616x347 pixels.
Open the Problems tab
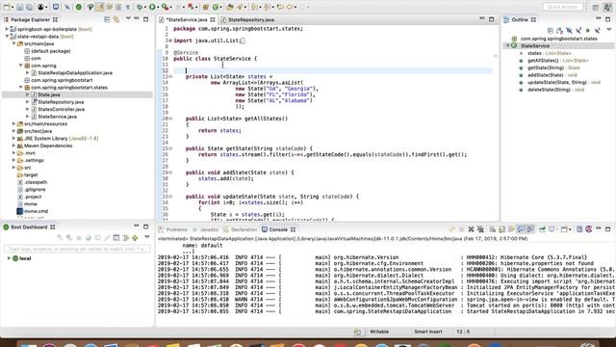click(176, 229)
